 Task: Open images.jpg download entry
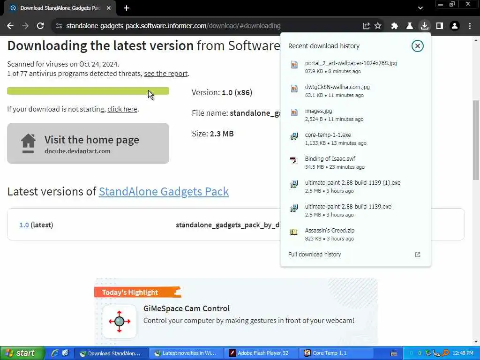point(355,115)
